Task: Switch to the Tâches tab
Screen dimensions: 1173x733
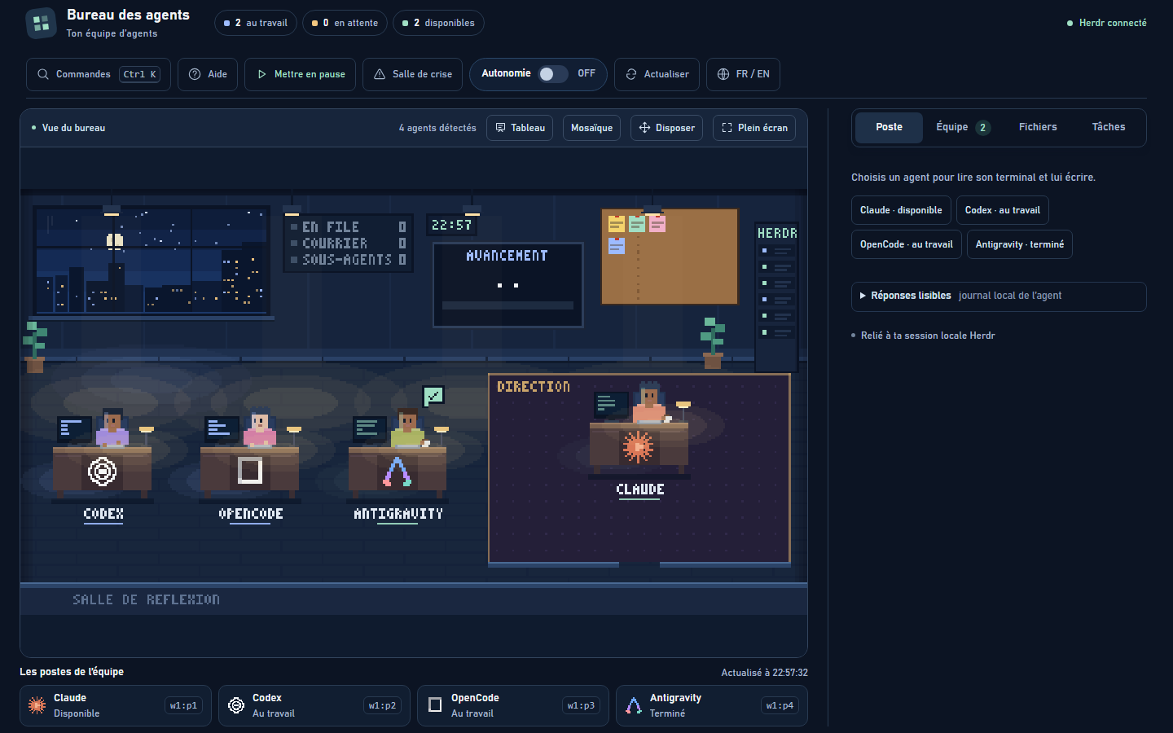Action: pyautogui.click(x=1109, y=127)
